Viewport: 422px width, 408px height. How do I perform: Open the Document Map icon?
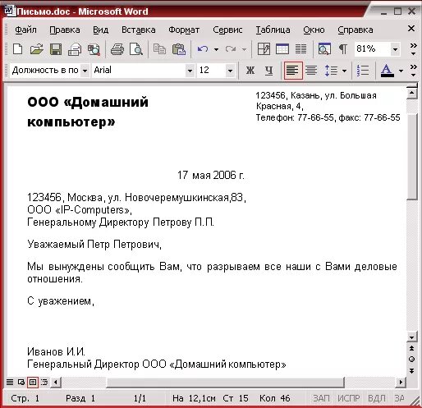[x=324, y=49]
